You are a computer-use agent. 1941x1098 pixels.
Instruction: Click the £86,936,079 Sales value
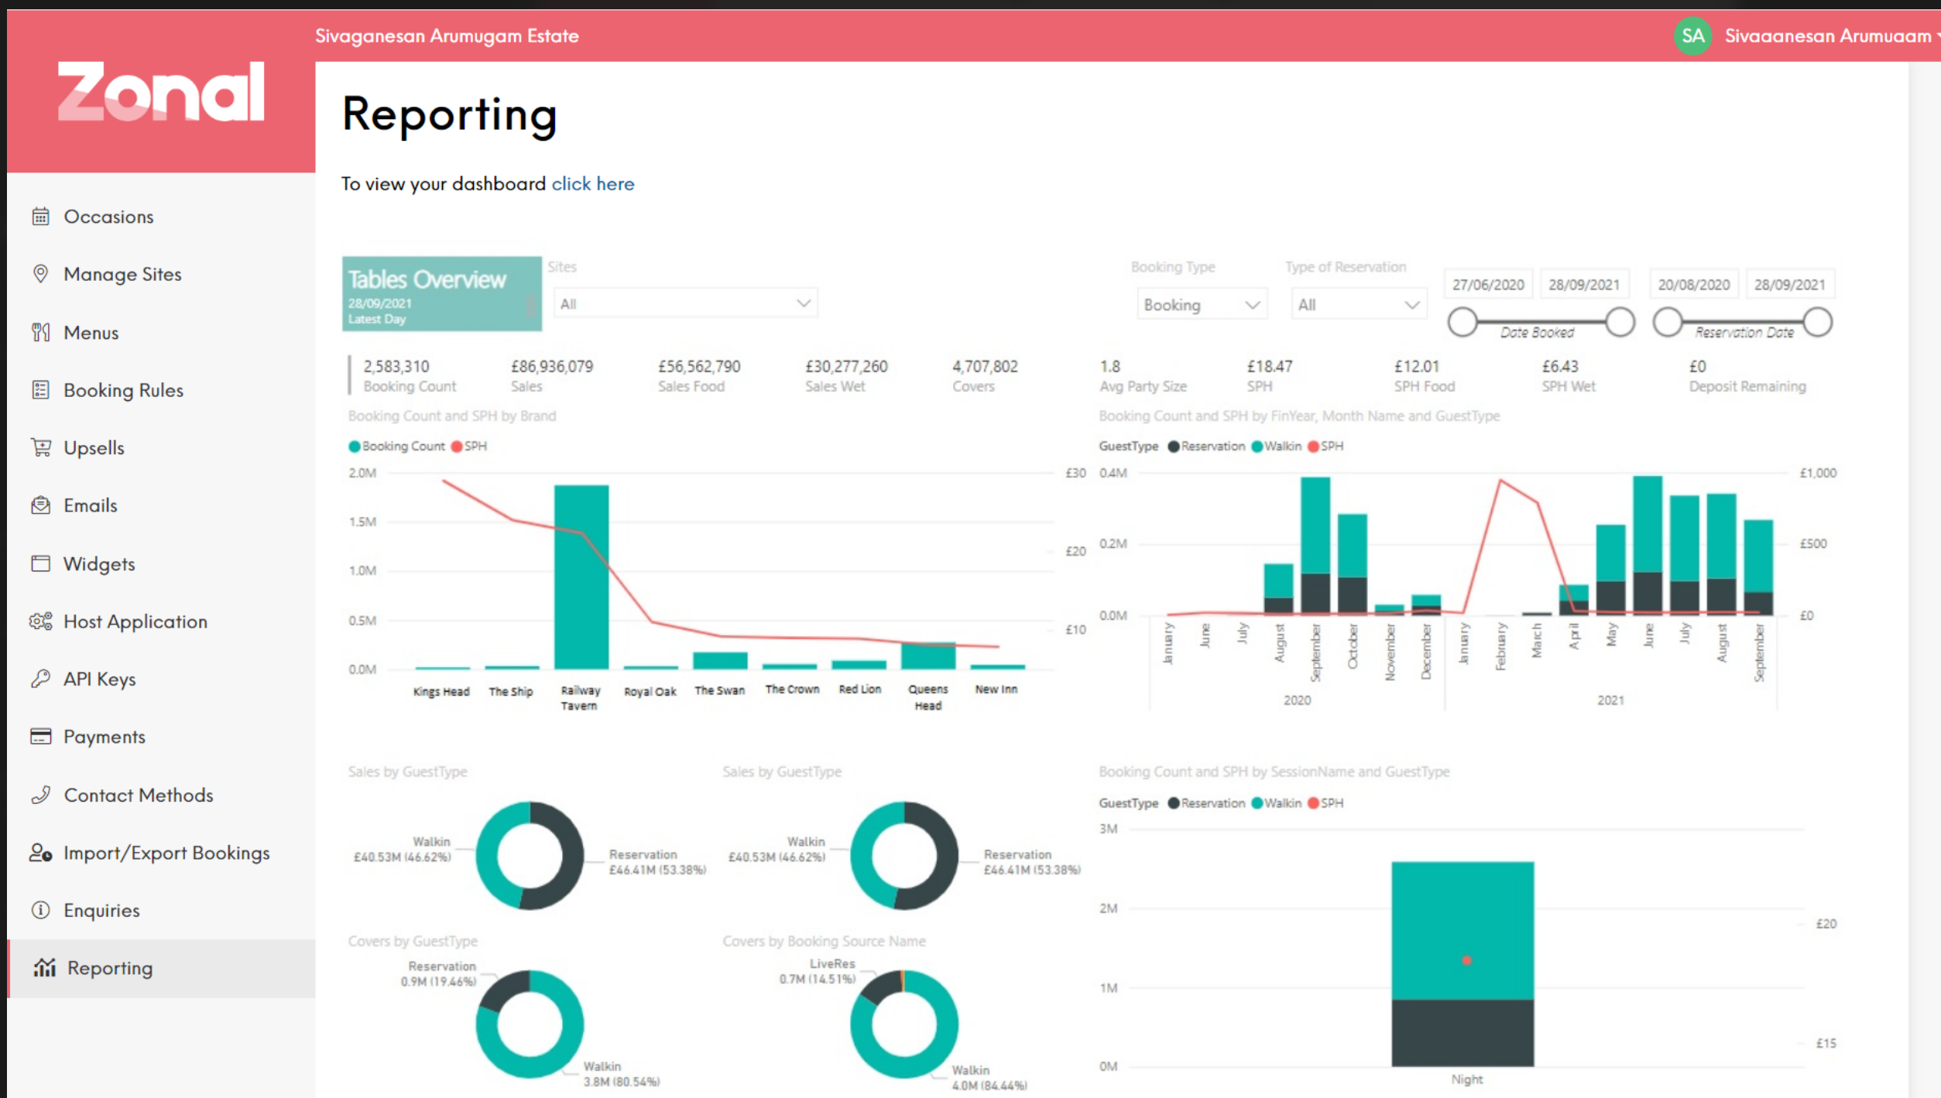point(552,366)
